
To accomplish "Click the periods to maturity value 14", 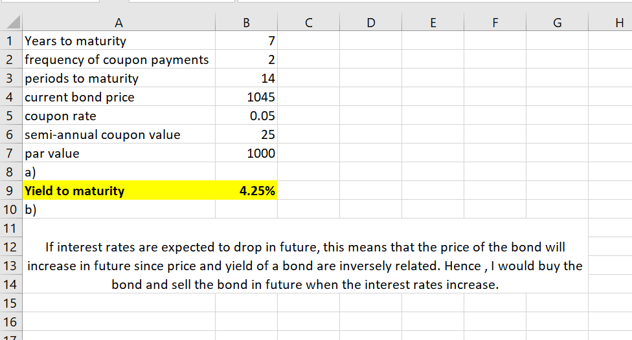I will coord(247,78).
